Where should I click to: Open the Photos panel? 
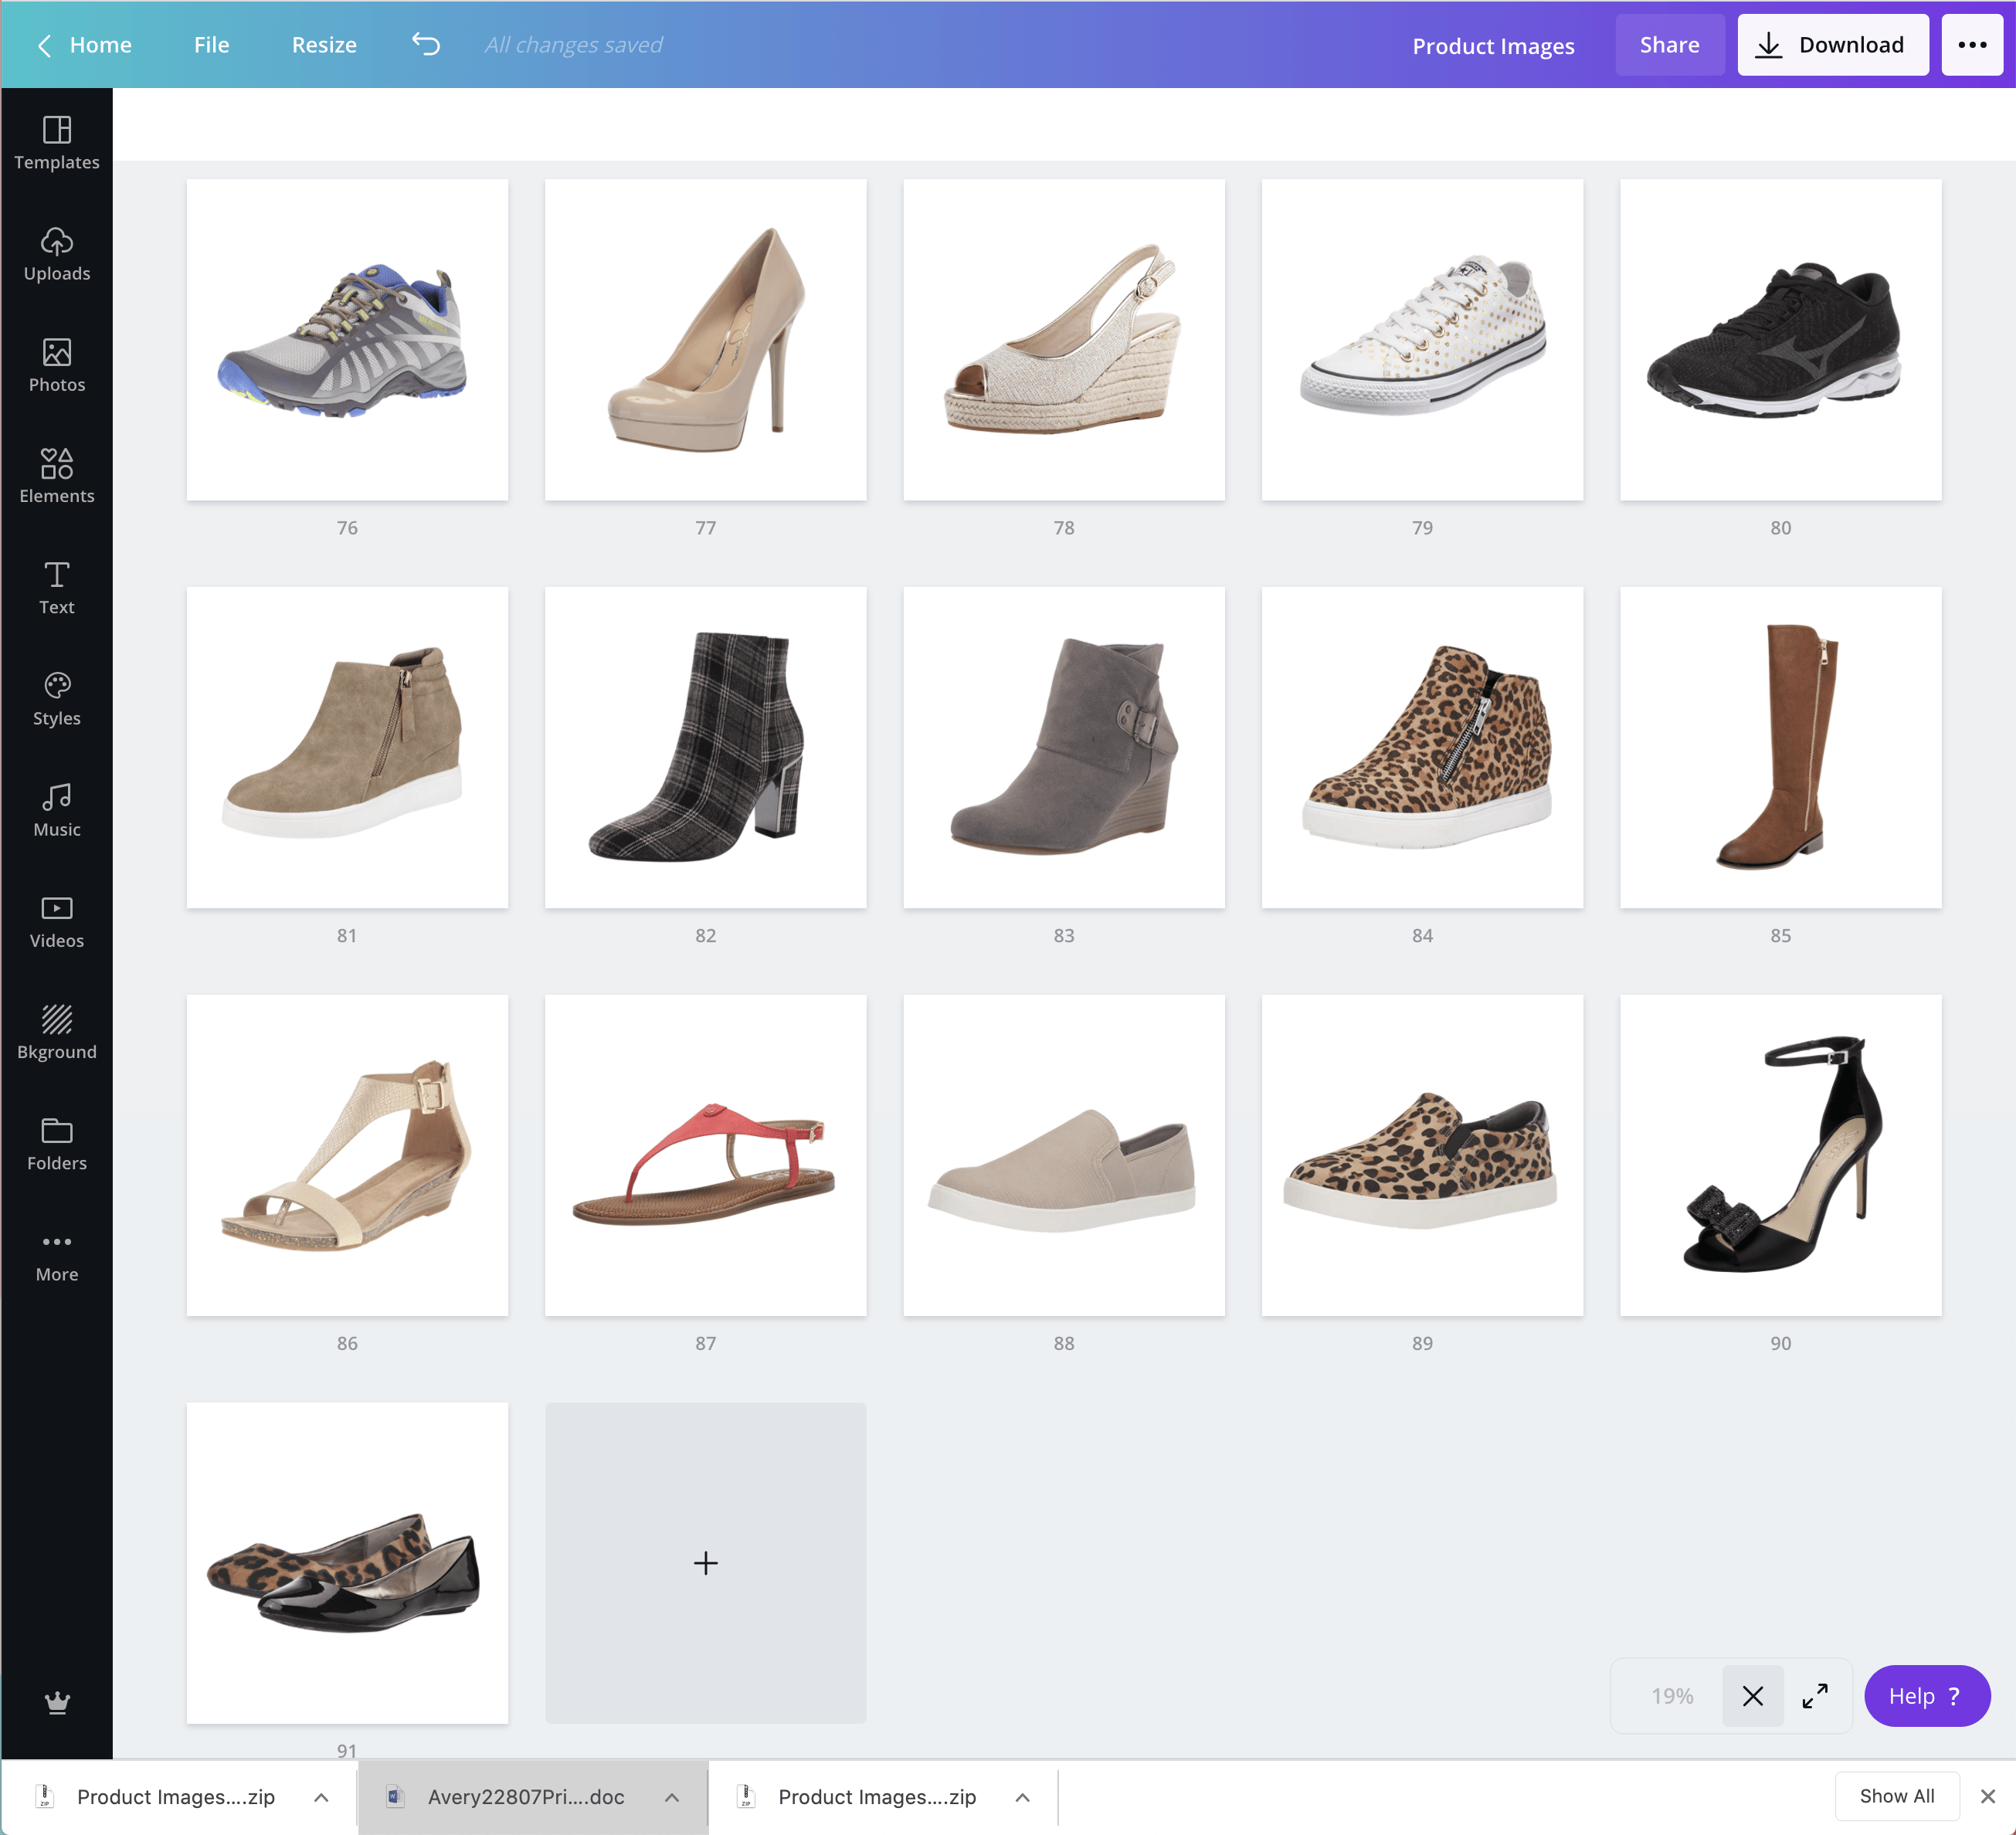coord(57,365)
